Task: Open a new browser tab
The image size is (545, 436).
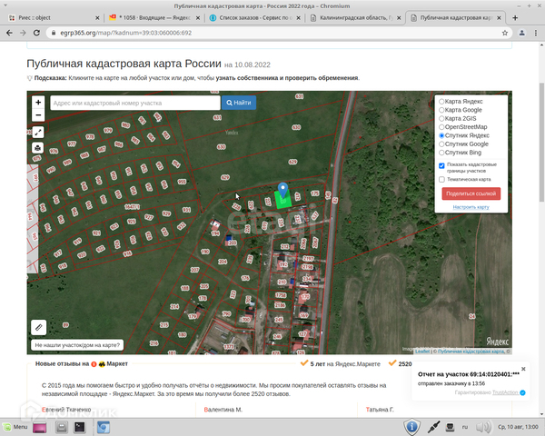Action: pos(515,18)
